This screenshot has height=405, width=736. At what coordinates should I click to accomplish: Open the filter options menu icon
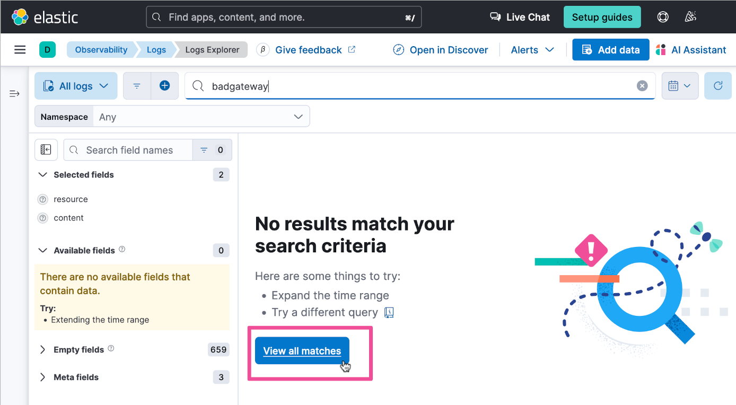pos(137,86)
